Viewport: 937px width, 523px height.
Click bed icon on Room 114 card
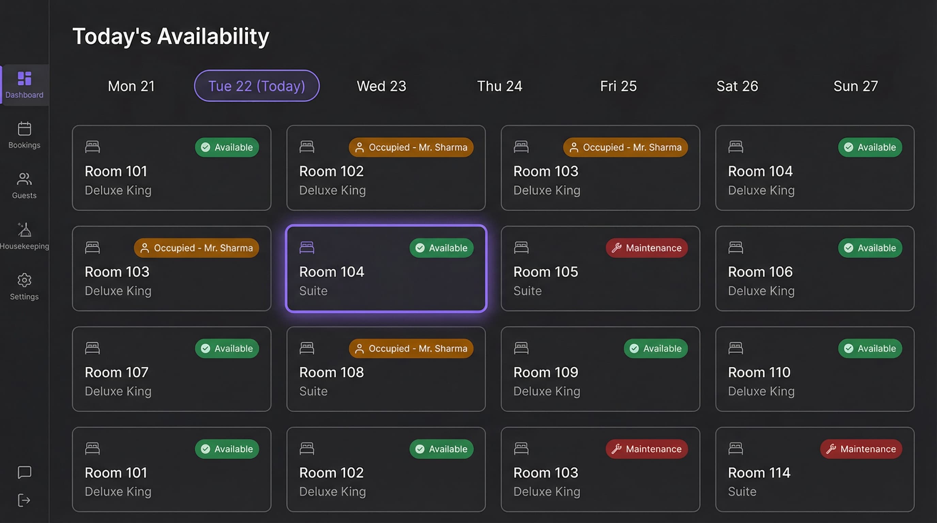[735, 448]
